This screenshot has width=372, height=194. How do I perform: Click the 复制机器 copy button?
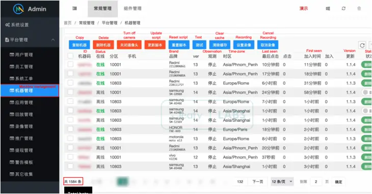(79, 45)
